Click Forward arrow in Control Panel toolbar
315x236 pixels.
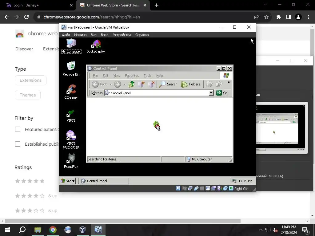(118, 84)
